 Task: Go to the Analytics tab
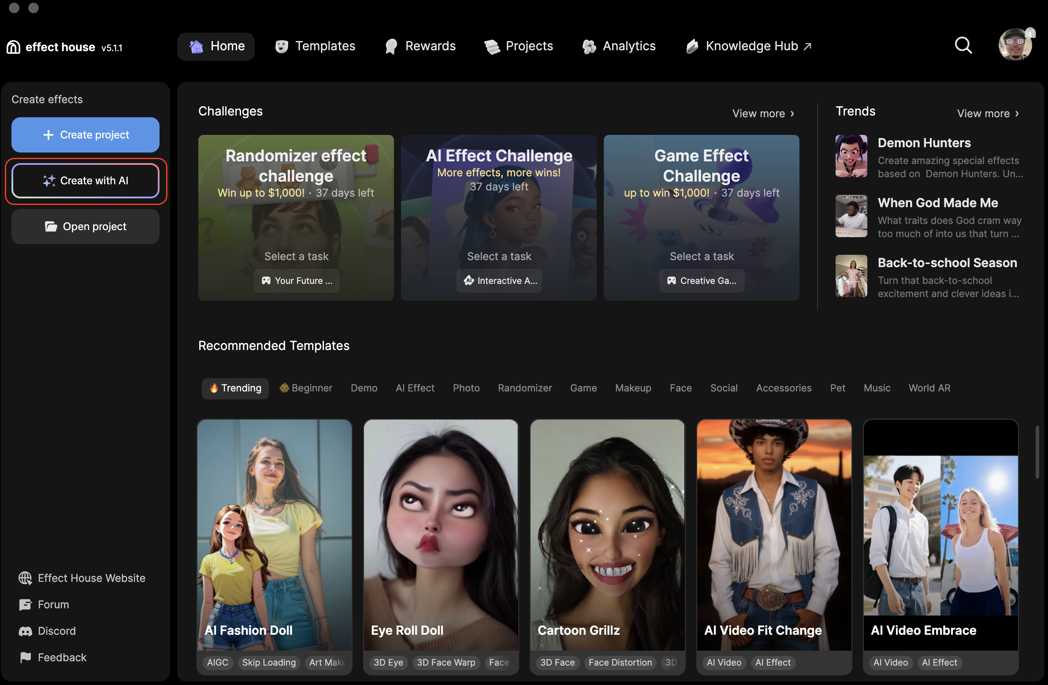619,46
